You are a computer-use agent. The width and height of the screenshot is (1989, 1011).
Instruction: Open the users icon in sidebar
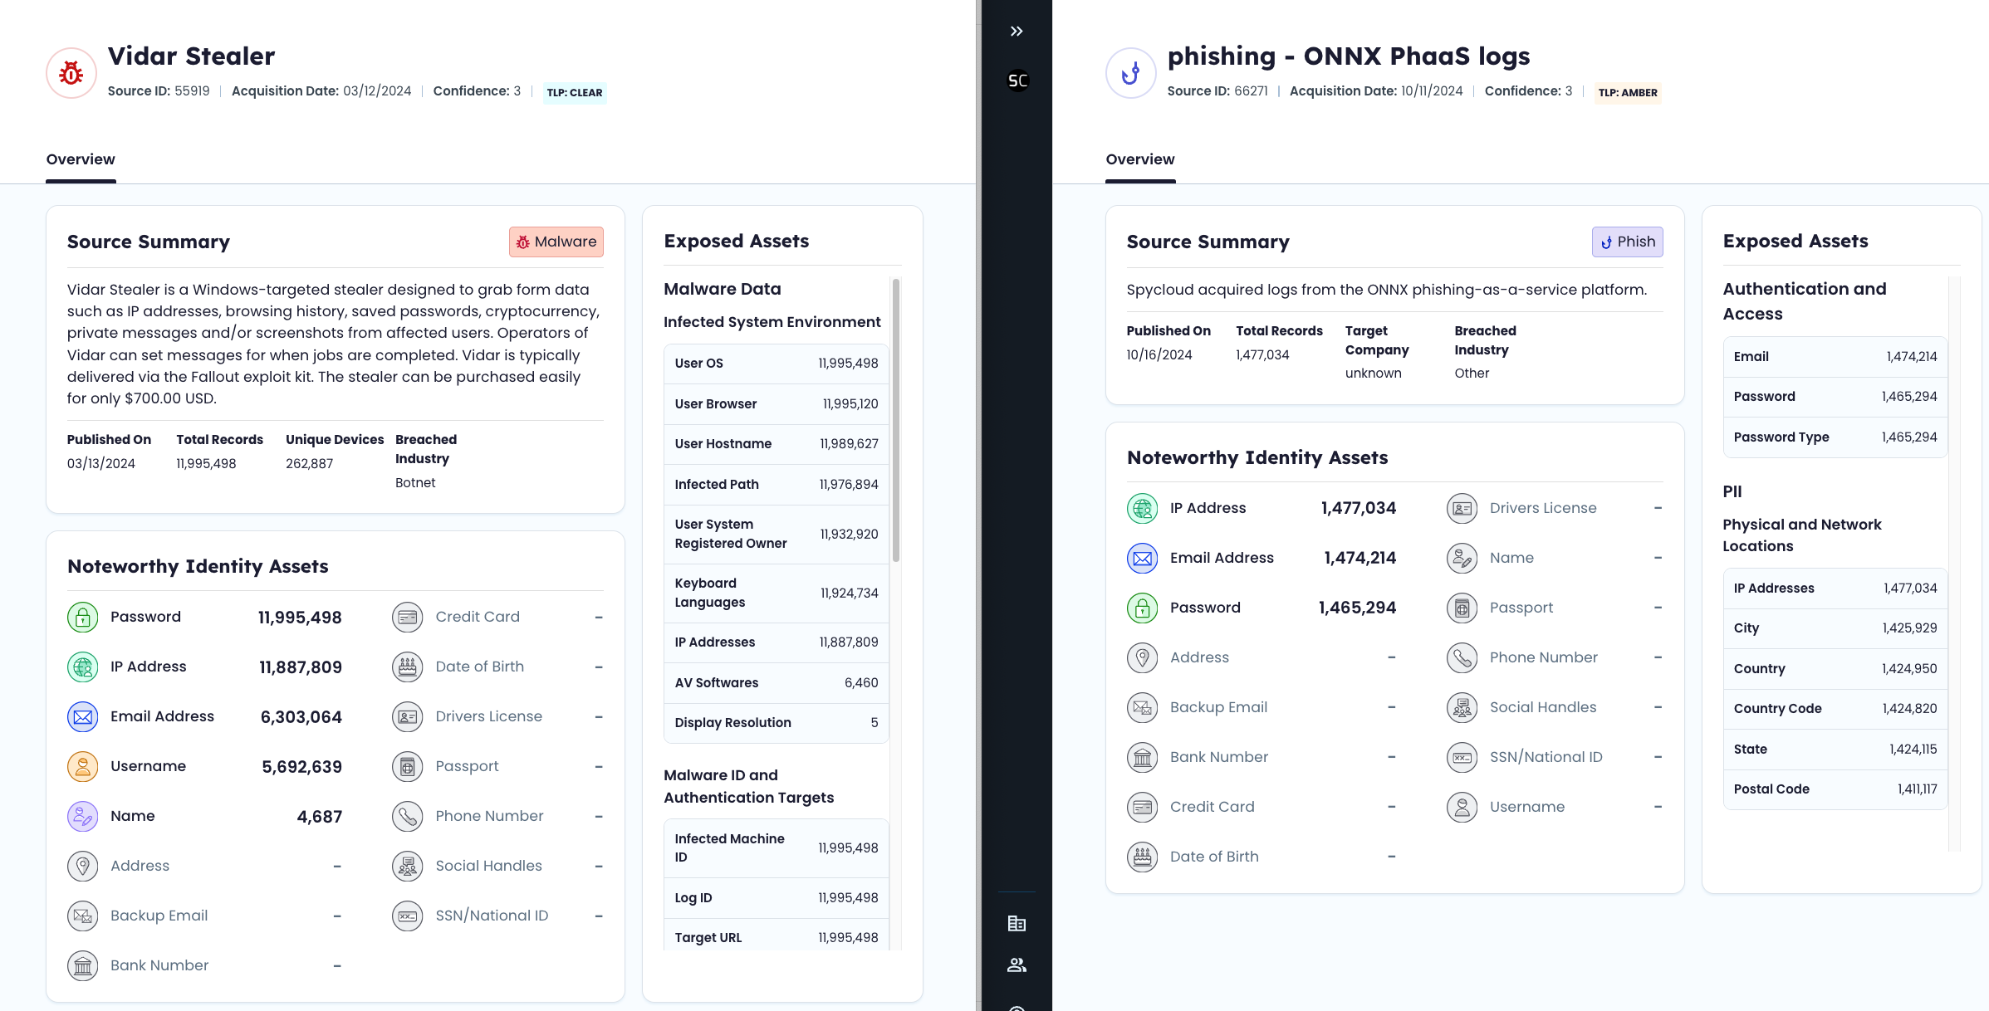point(1017,965)
